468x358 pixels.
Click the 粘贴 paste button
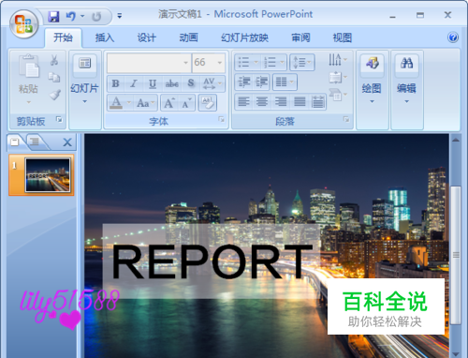pyautogui.click(x=28, y=74)
